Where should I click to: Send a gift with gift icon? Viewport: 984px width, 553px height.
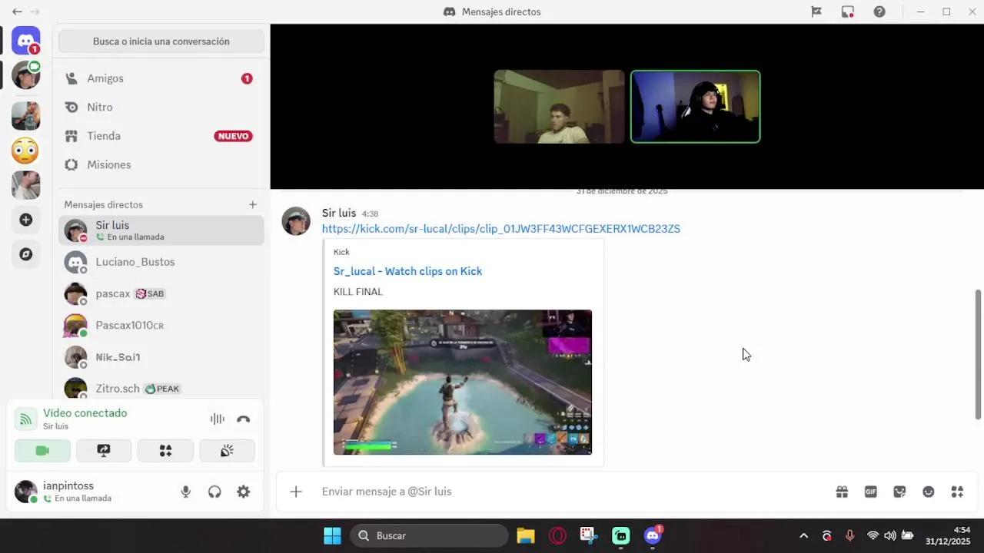[x=842, y=492]
